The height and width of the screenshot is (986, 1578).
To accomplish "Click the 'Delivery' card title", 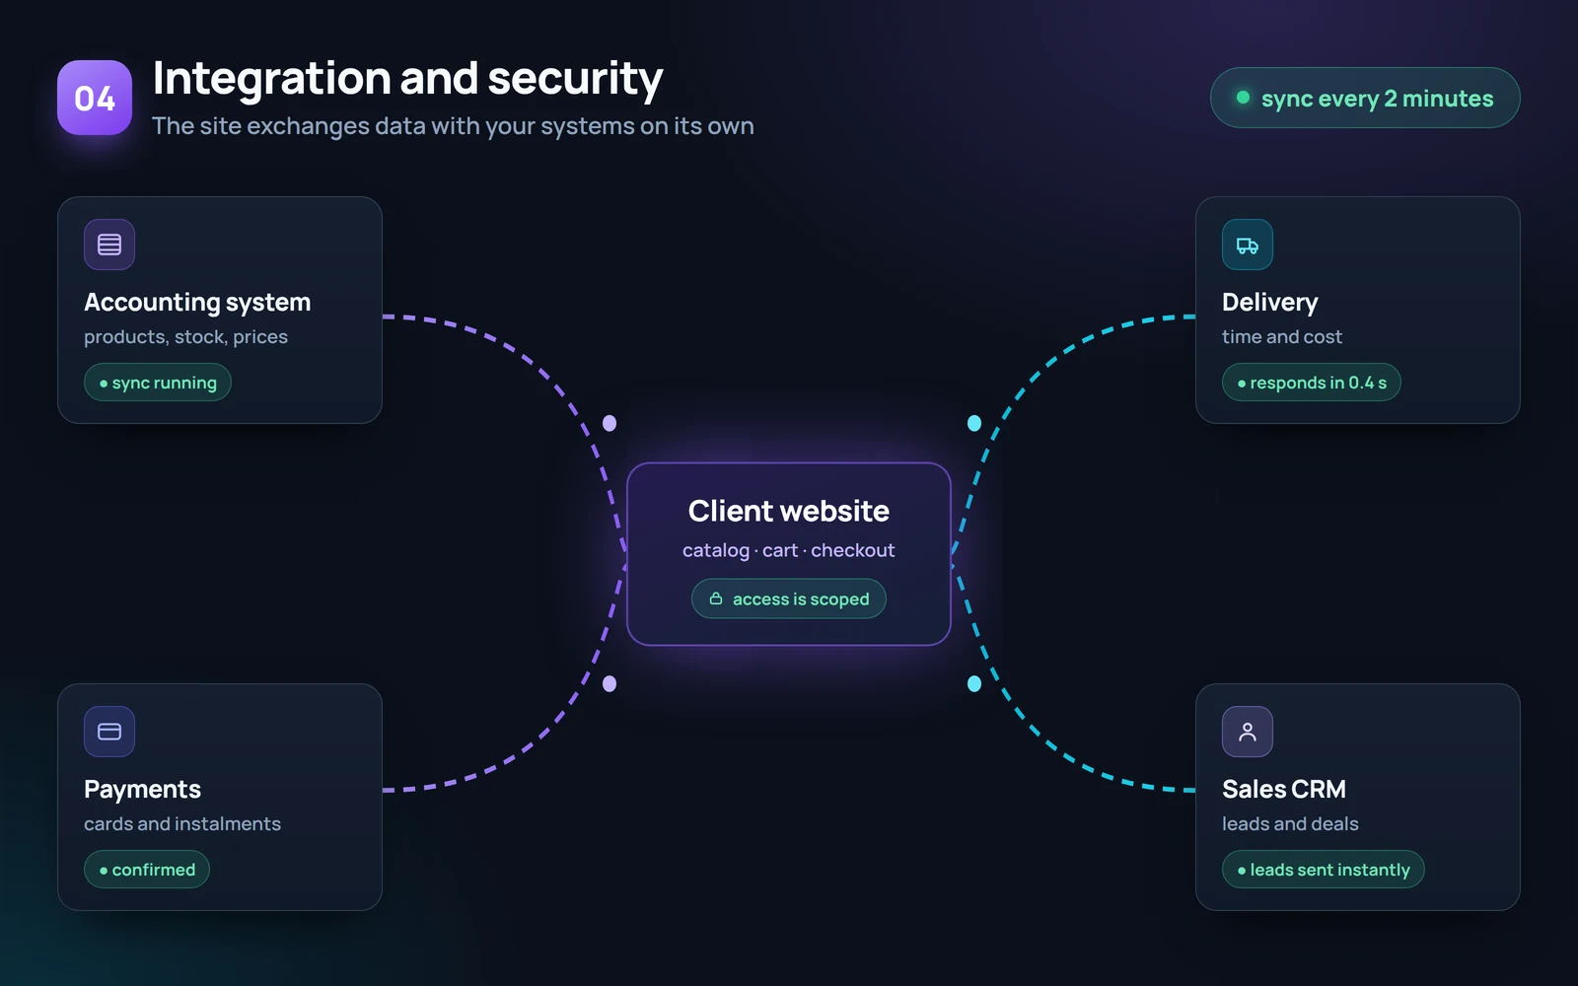I will [1270, 302].
